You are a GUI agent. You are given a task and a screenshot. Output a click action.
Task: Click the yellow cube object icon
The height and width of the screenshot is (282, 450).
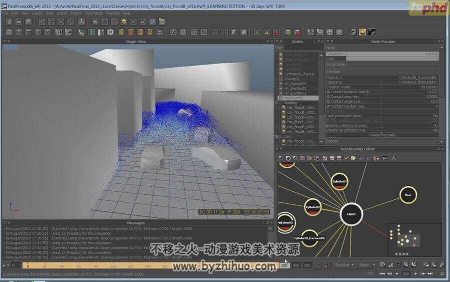click(123, 22)
